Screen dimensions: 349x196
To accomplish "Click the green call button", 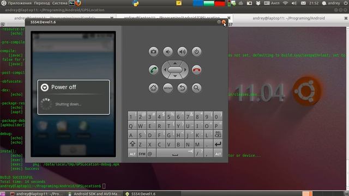I will pos(153,70).
